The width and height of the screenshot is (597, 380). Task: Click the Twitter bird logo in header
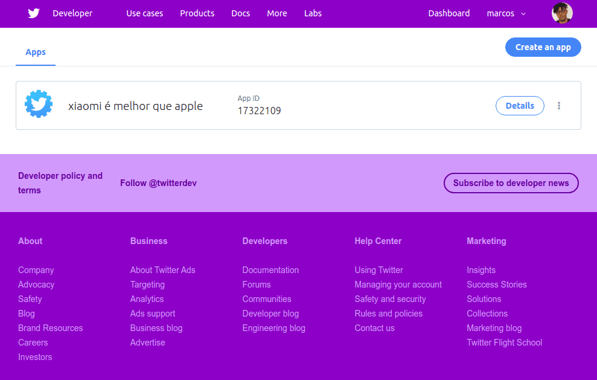pos(34,13)
